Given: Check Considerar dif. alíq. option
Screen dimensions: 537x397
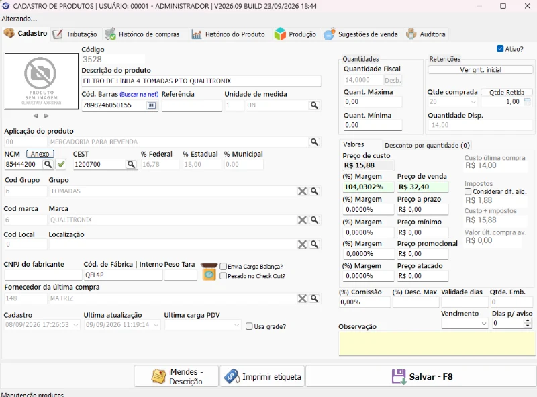Looking at the screenshot, I should 468,191.
